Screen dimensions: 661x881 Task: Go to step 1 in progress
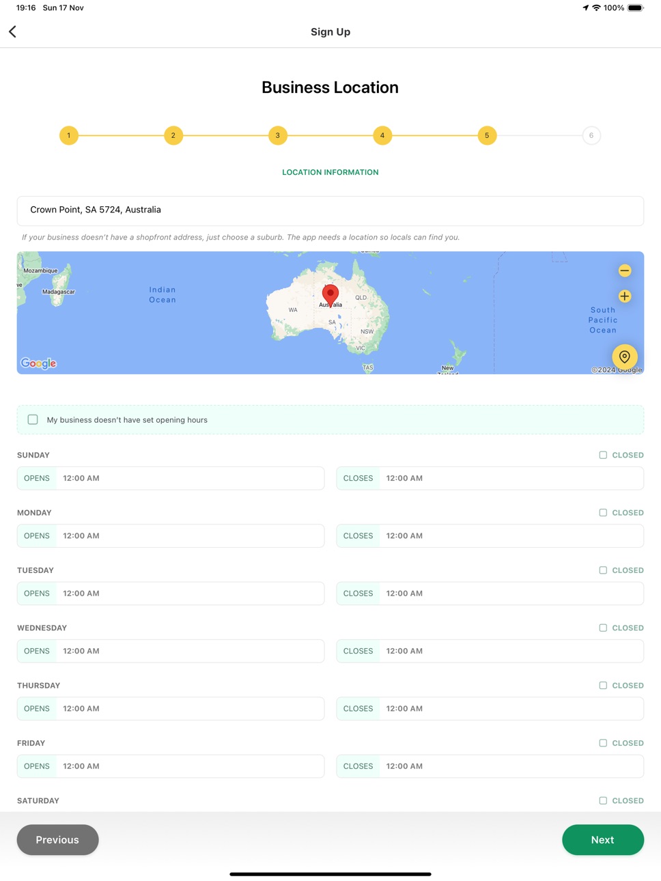(x=69, y=135)
